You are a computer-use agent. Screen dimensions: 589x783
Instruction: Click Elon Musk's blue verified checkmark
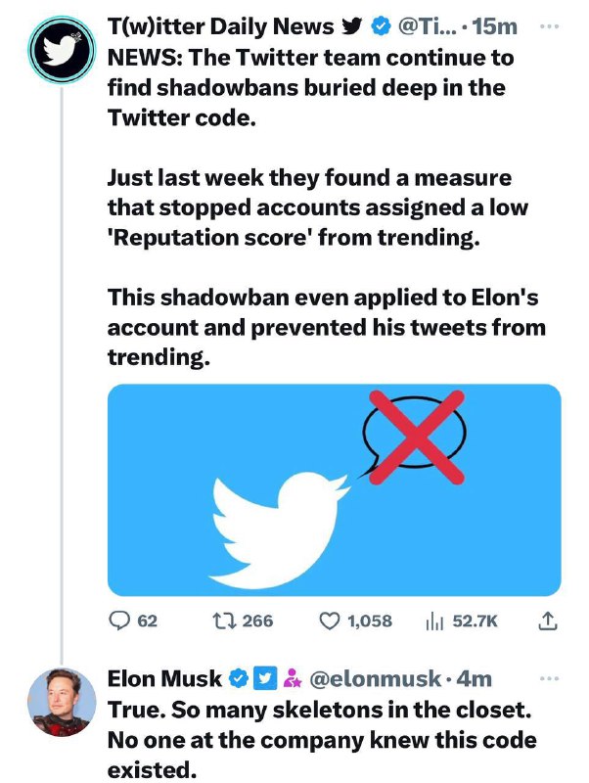coord(238,678)
